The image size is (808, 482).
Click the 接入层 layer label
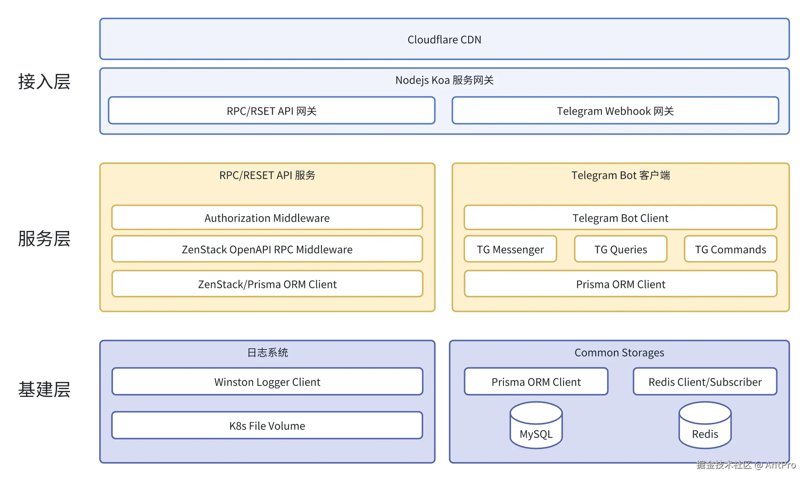[44, 81]
